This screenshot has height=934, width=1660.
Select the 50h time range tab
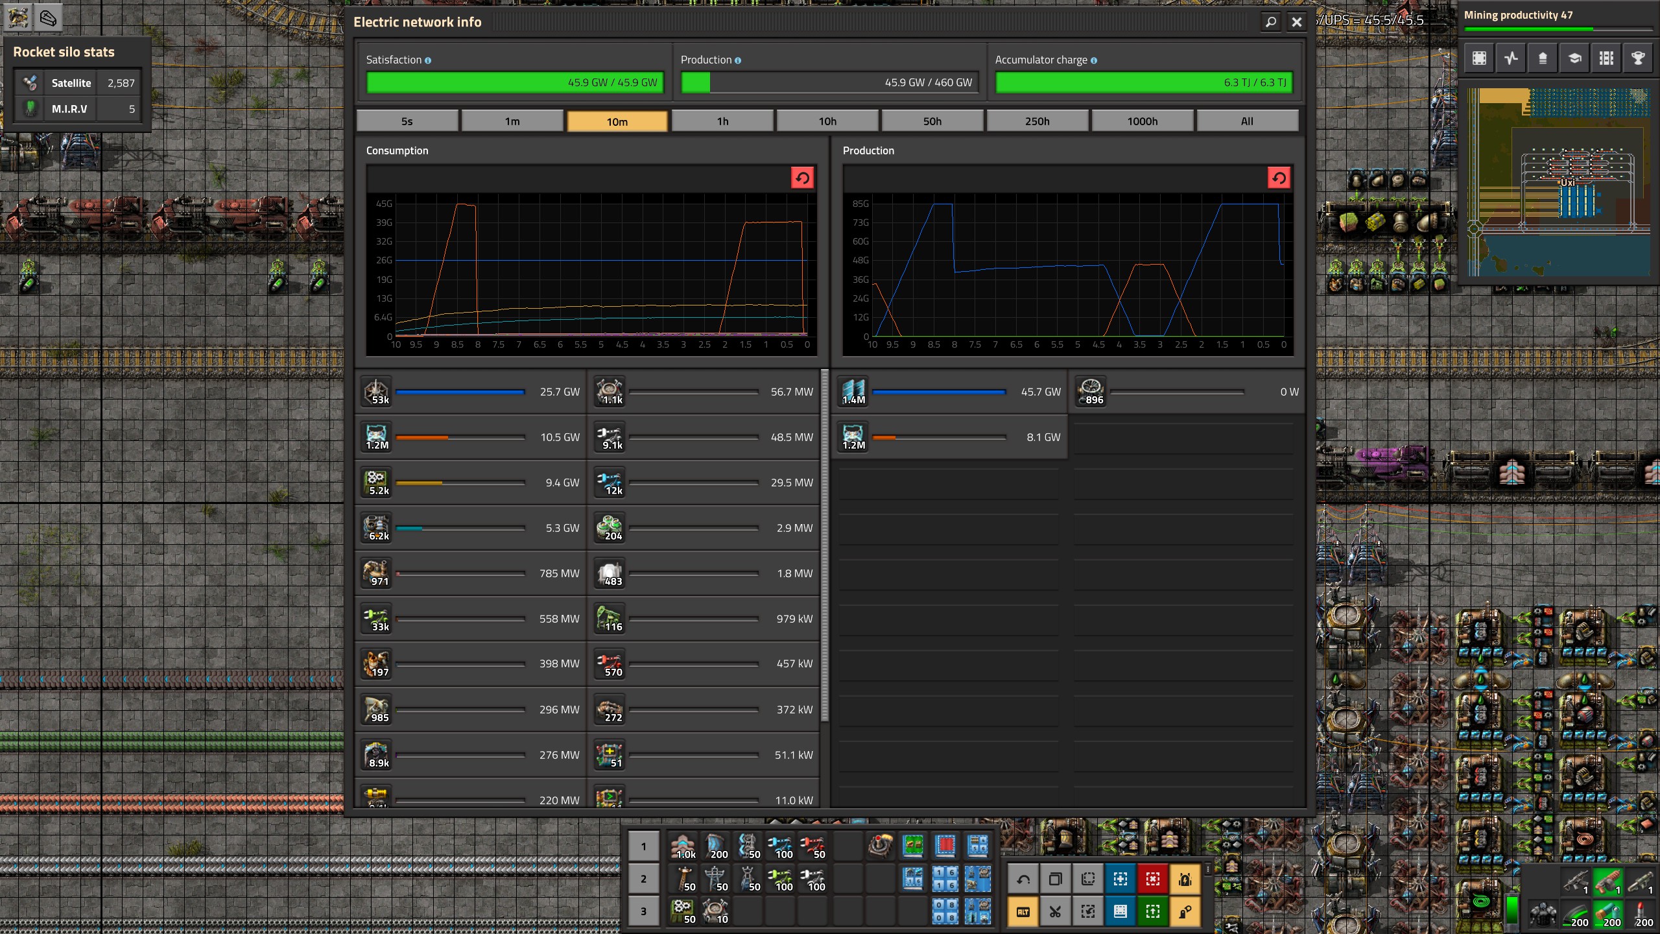(932, 121)
